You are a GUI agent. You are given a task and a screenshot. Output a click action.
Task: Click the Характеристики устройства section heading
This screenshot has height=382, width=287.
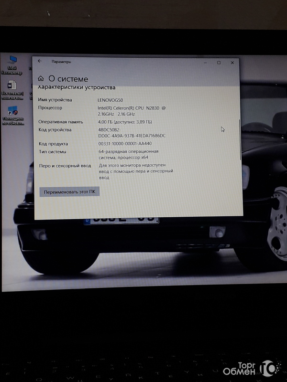[x=77, y=88]
